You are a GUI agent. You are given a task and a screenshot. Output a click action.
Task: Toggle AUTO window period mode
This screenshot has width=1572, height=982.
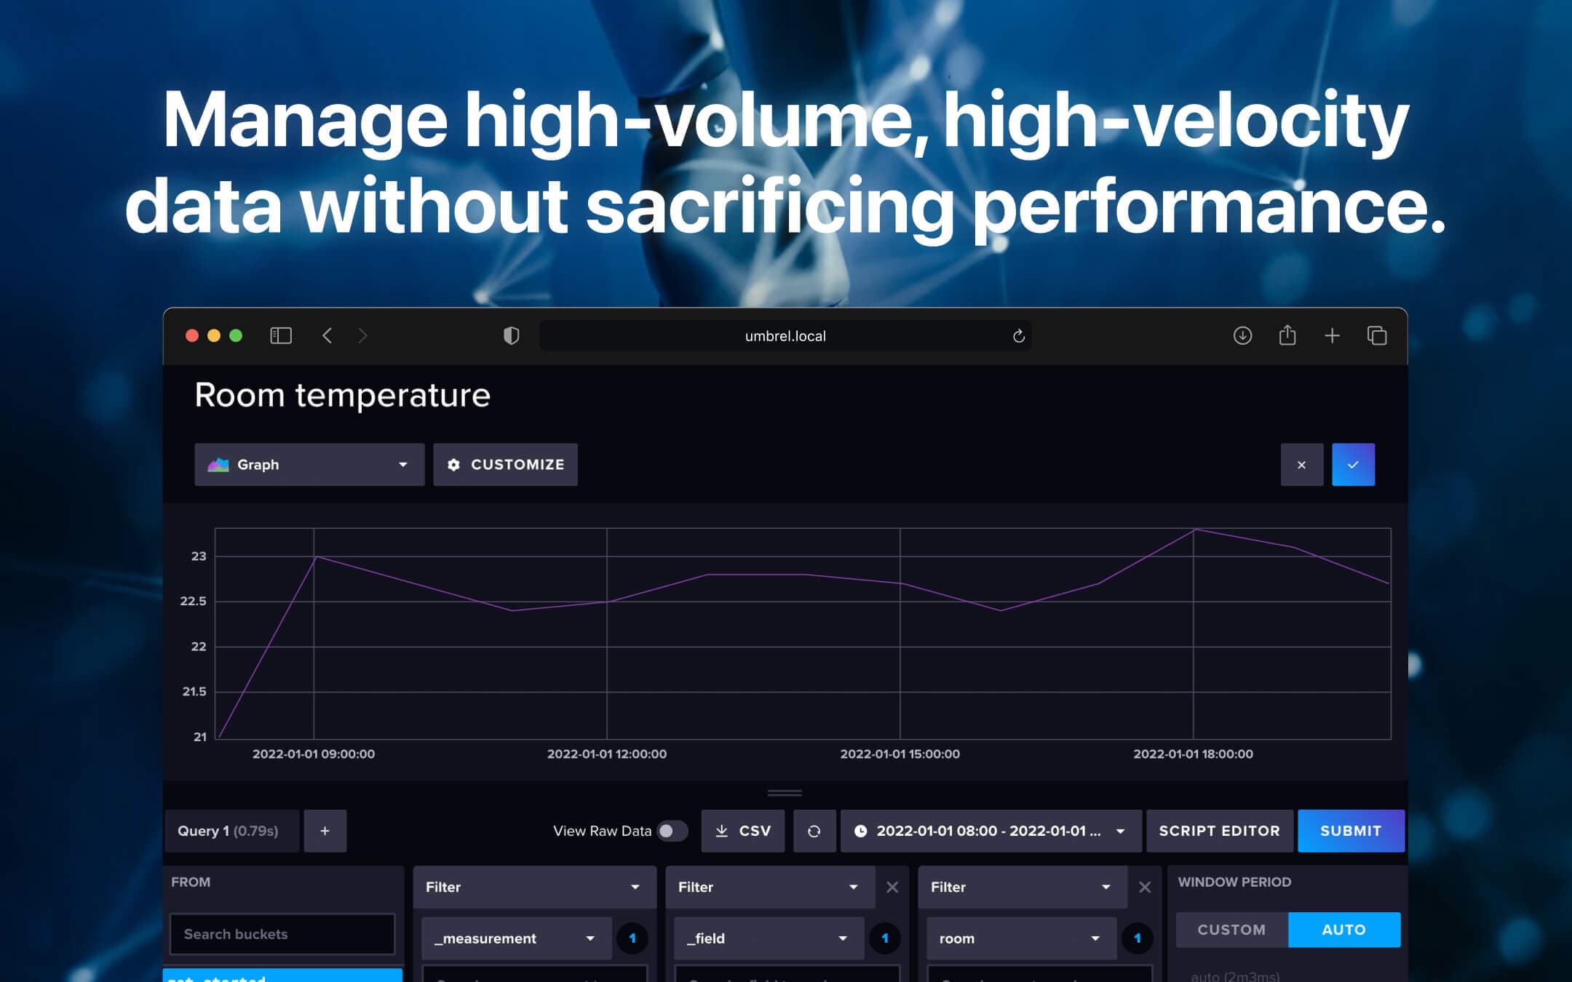pos(1342,929)
